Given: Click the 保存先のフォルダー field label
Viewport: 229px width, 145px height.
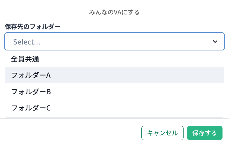Looking at the screenshot, I should (33, 27).
